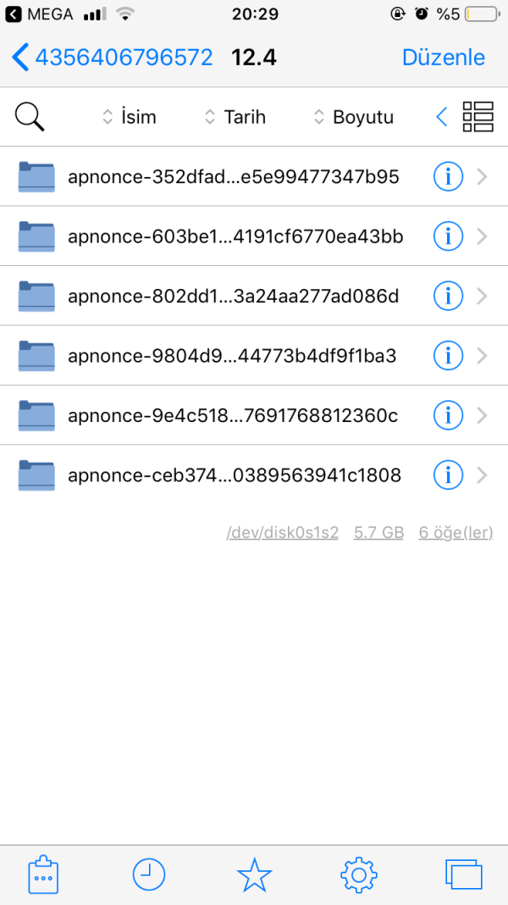Open the search icon in the file list
508x905 pixels.
tap(30, 116)
